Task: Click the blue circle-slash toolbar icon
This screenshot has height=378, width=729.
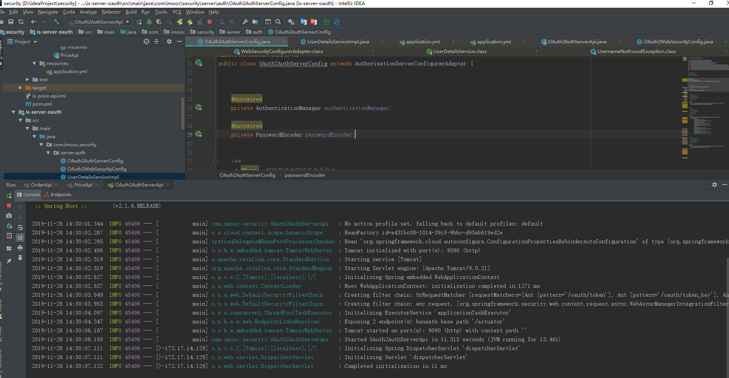Action: 337,22
